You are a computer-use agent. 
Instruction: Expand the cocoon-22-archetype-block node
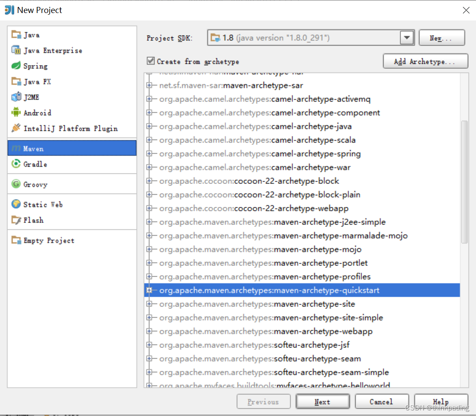(x=149, y=181)
